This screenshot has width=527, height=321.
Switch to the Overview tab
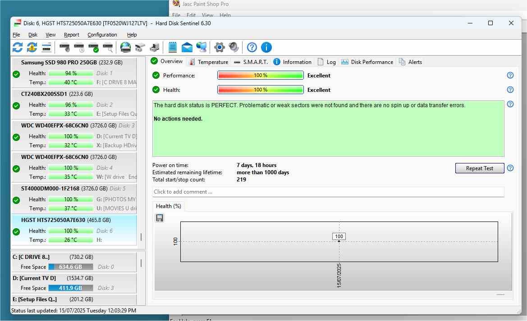coord(167,61)
